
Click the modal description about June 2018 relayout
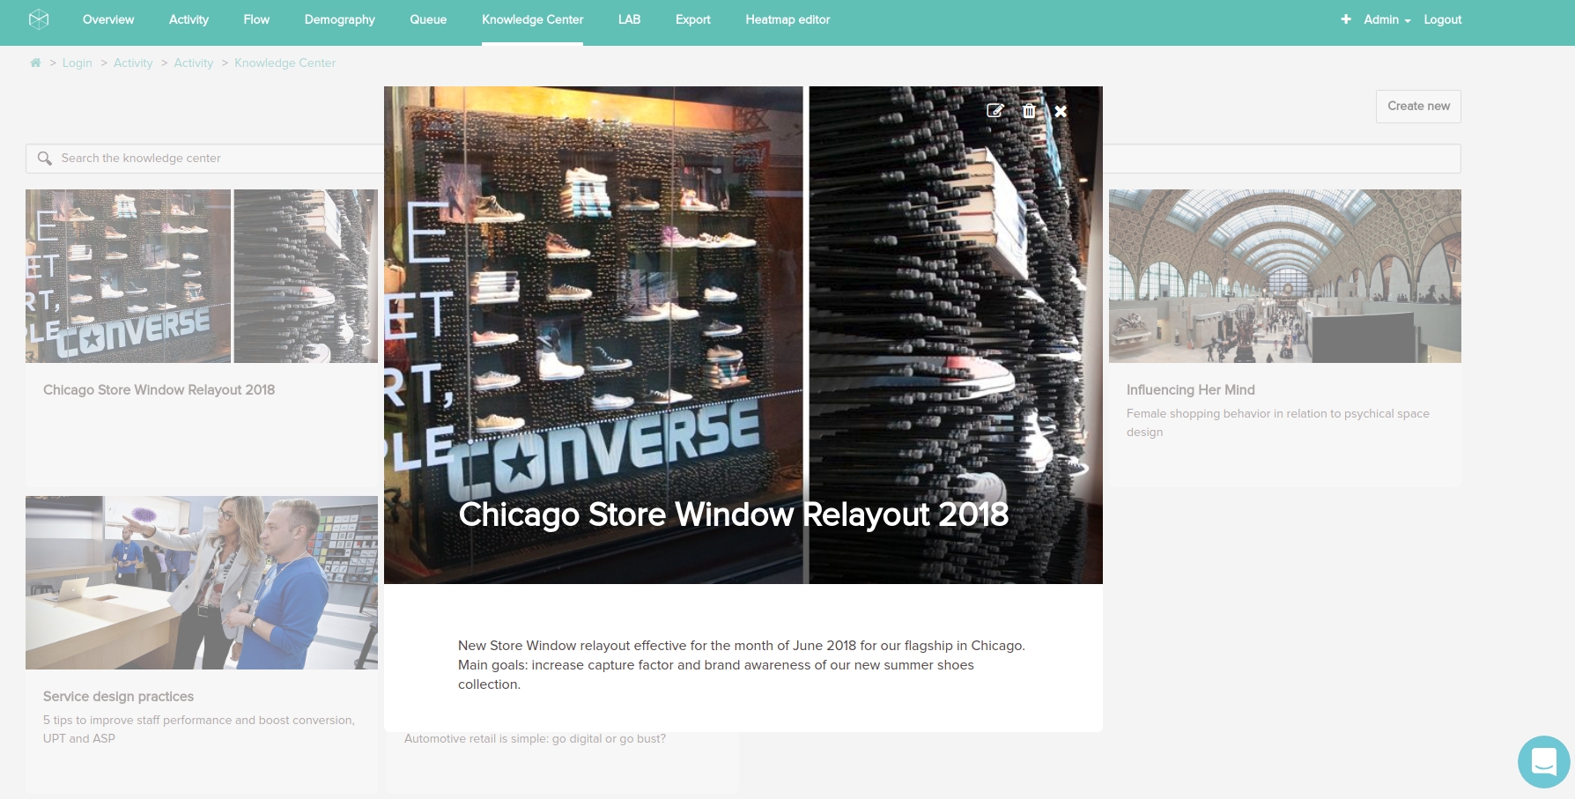click(x=742, y=665)
